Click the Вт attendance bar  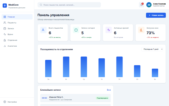click(66, 67)
